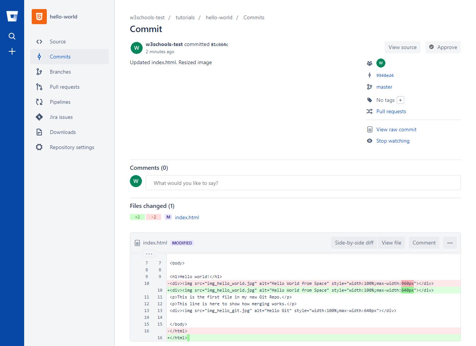Approve this commit
Viewport: 476px width, 346px height.
[443, 47]
